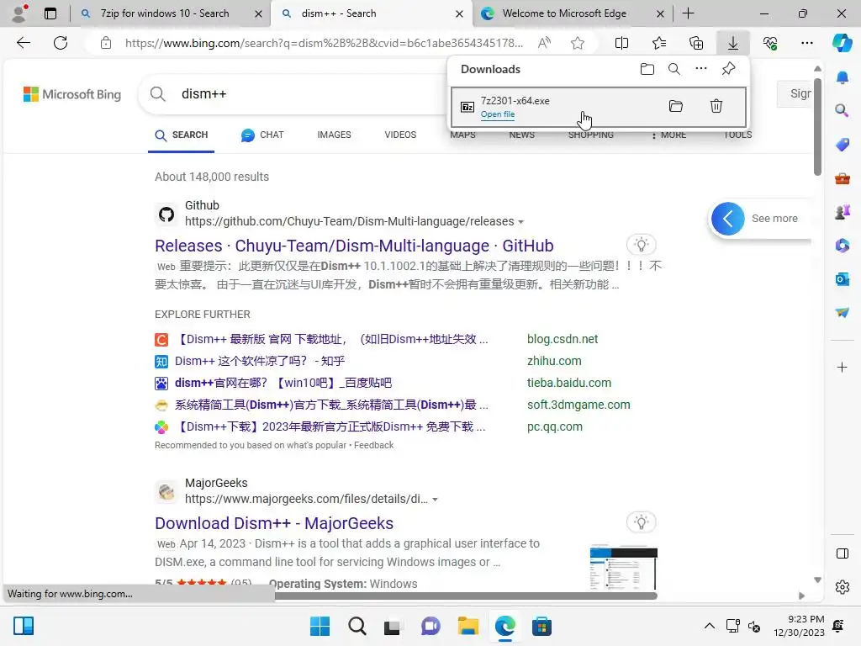
Task: Open Releases Chuyu-Team Dism-Multi-language GitHub result
Action: pyautogui.click(x=354, y=246)
